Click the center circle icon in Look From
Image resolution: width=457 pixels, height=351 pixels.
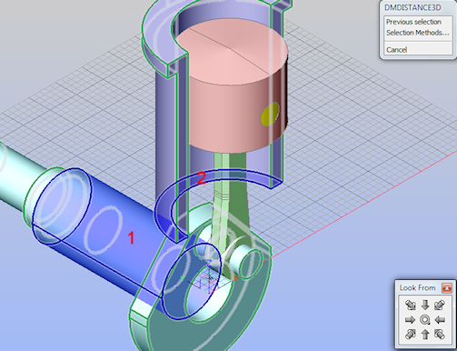tap(425, 320)
